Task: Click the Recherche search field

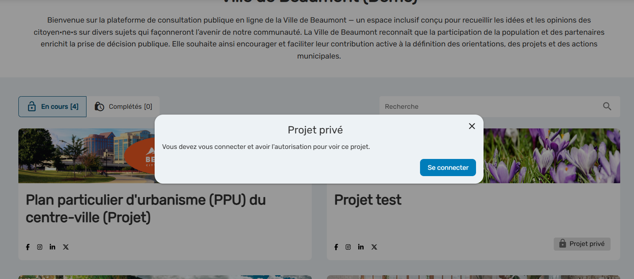Action: [x=489, y=107]
